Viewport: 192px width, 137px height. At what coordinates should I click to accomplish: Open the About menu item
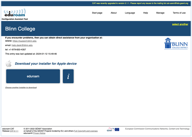click(114, 13)
